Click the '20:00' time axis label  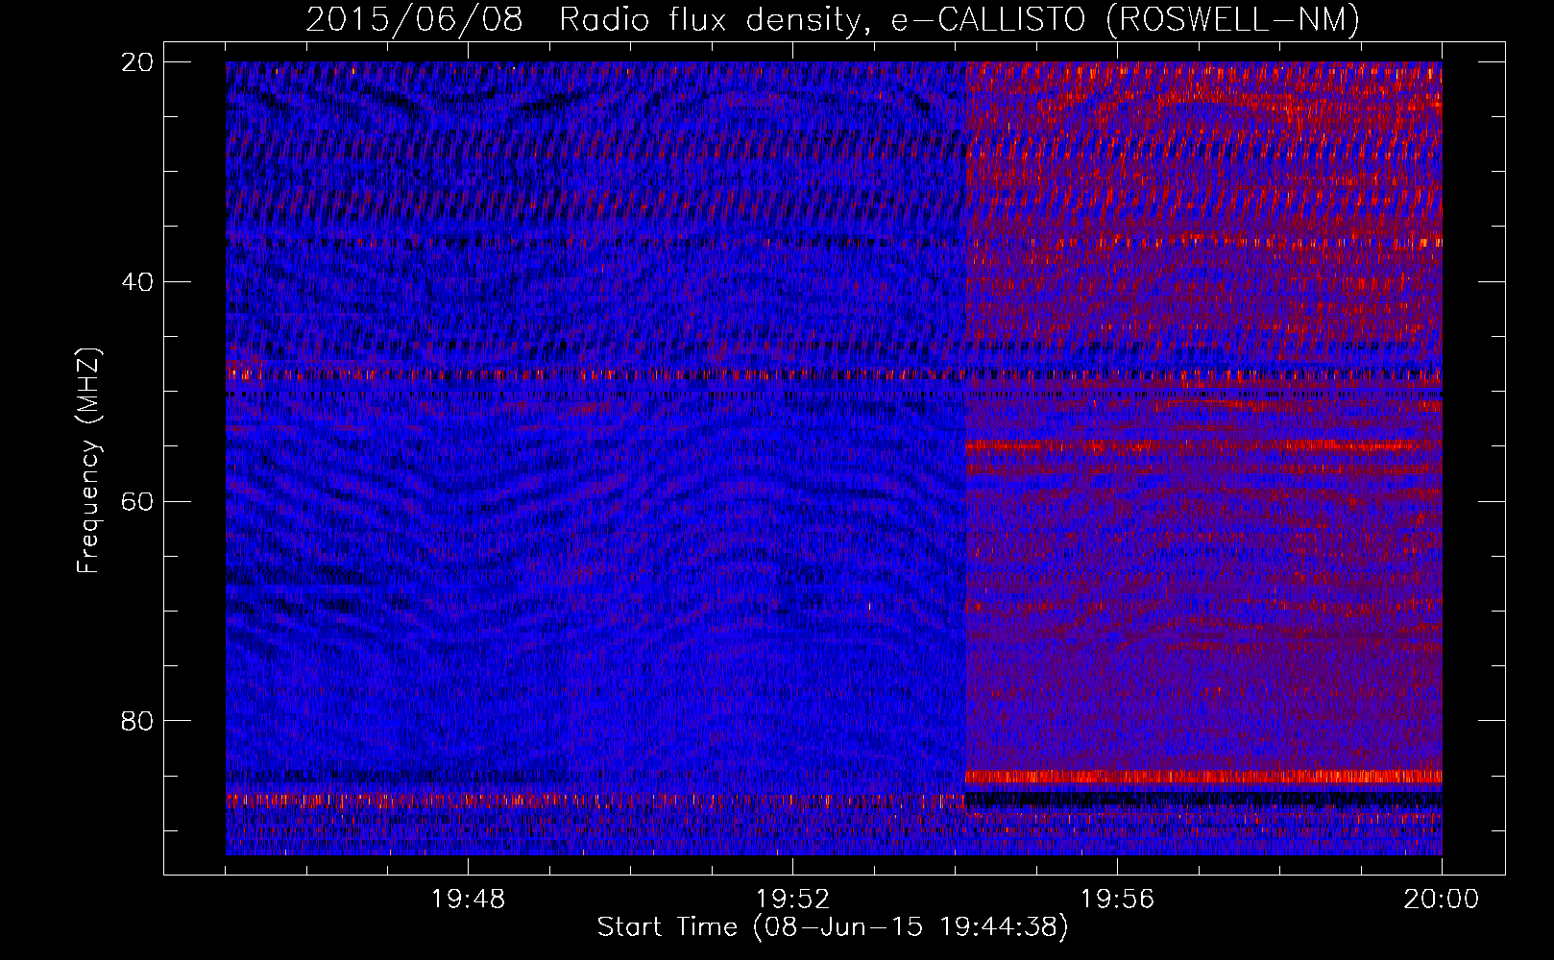point(1442,900)
